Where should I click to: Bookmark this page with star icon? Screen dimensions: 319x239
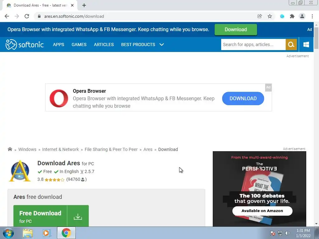pyautogui.click(x=270, y=16)
